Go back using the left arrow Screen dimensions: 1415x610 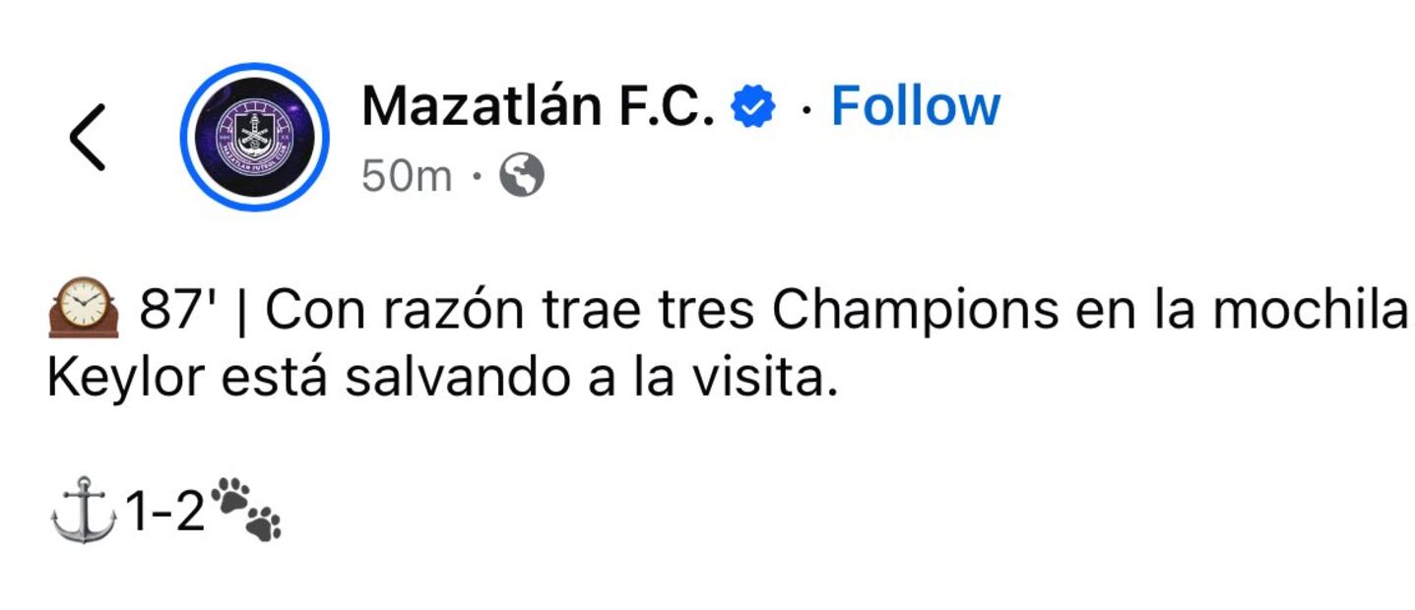(x=87, y=137)
